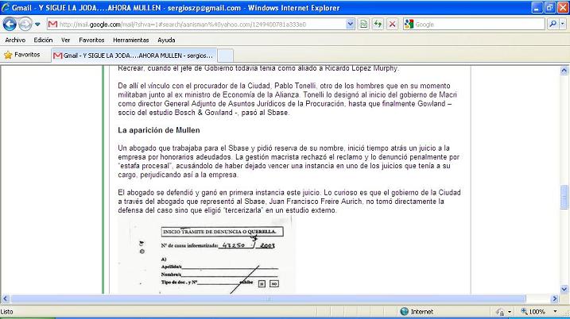Go back with the browser Back arrow
The image size is (570, 319).
(x=10, y=25)
